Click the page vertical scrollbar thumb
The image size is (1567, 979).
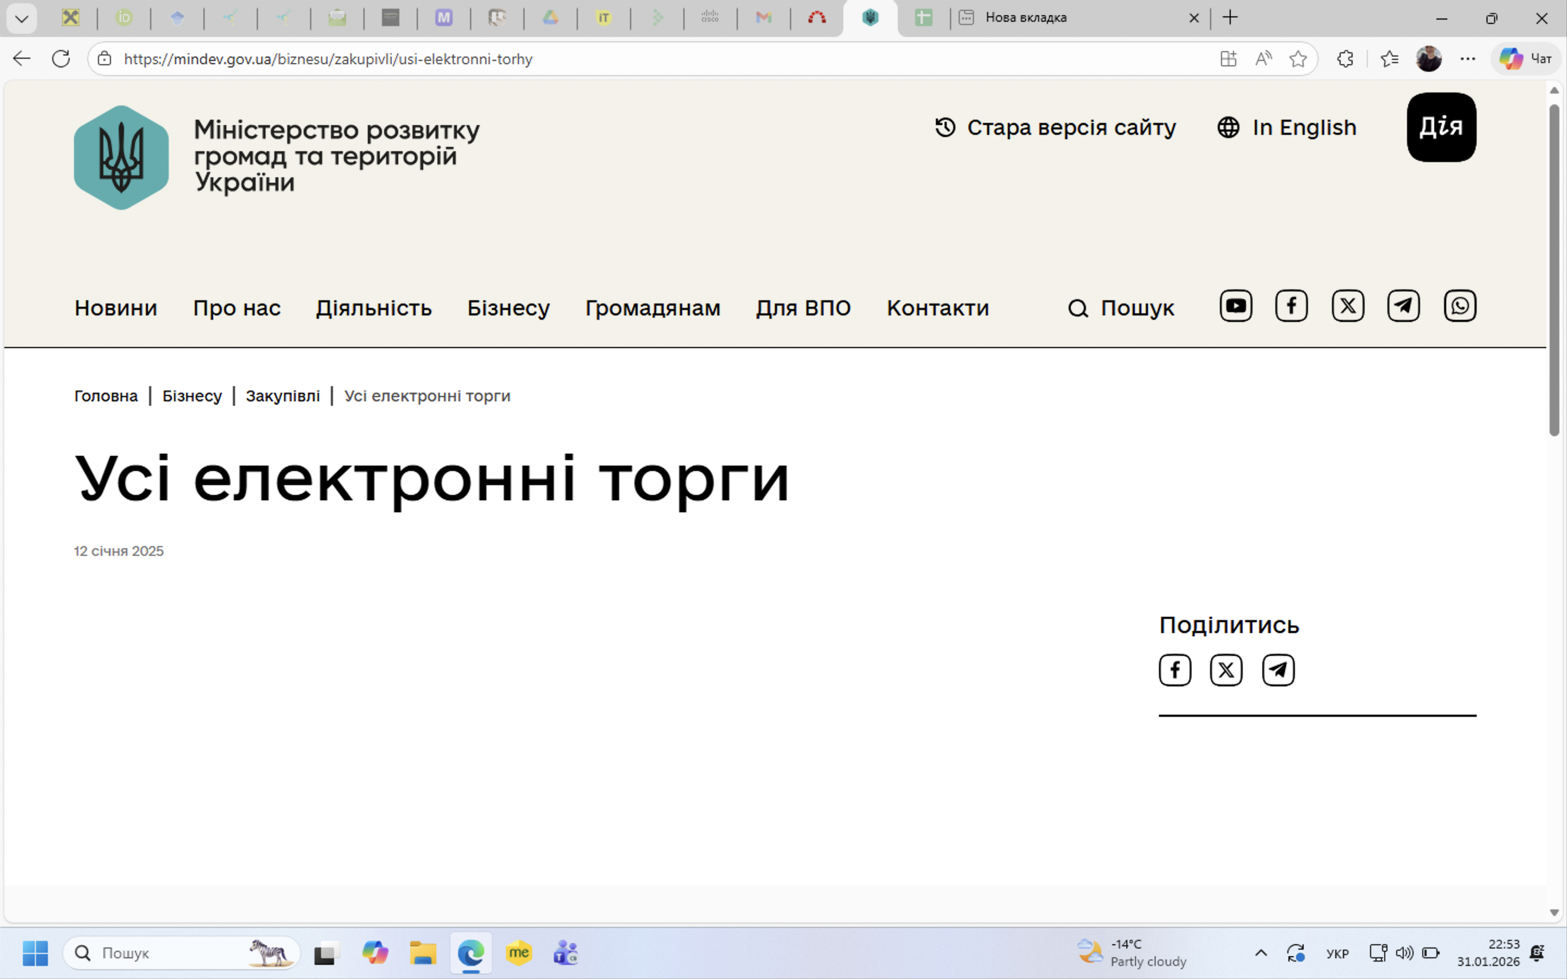[1554, 269]
